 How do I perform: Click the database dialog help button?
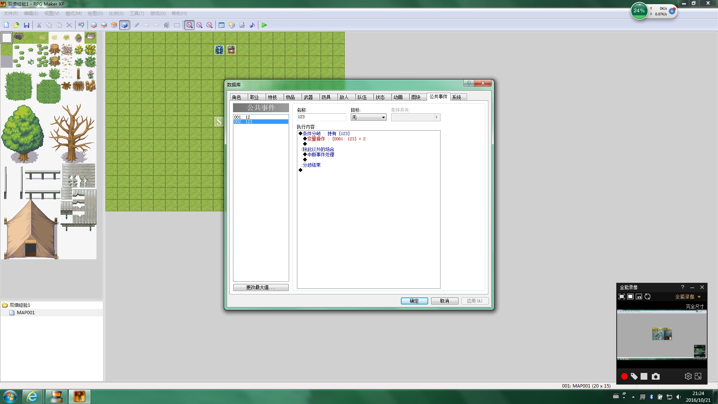[469, 83]
